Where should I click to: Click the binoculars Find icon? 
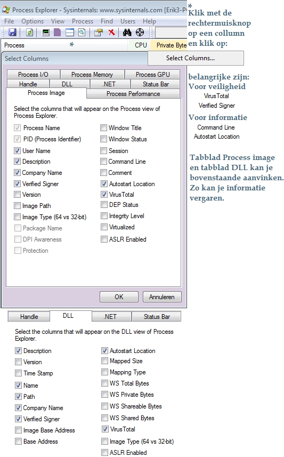127,33
